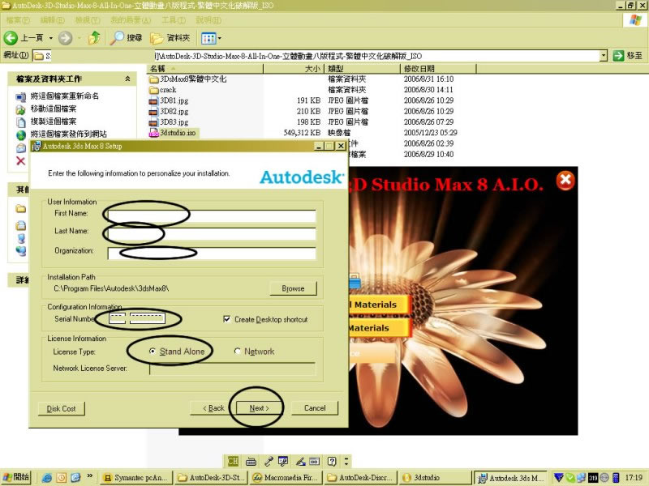Open the Views button dropdown

(x=211, y=37)
